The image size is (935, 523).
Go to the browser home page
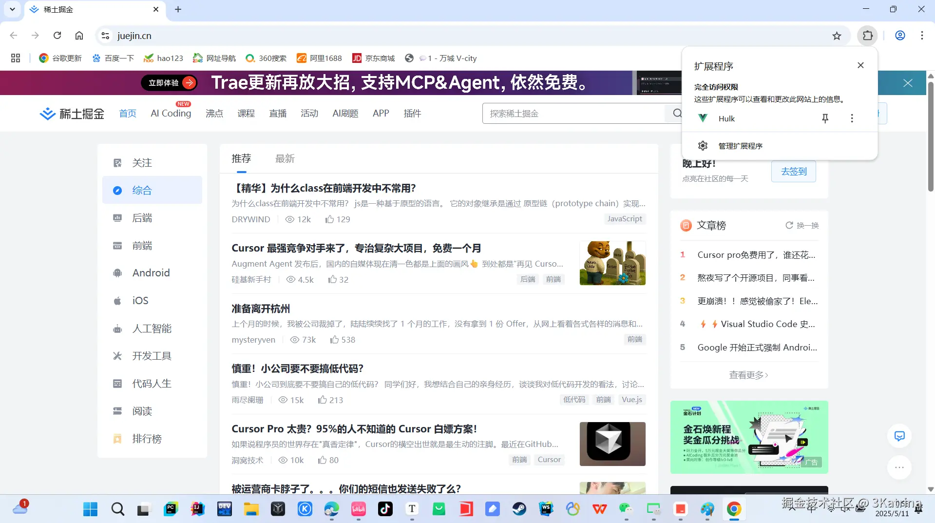click(79, 36)
